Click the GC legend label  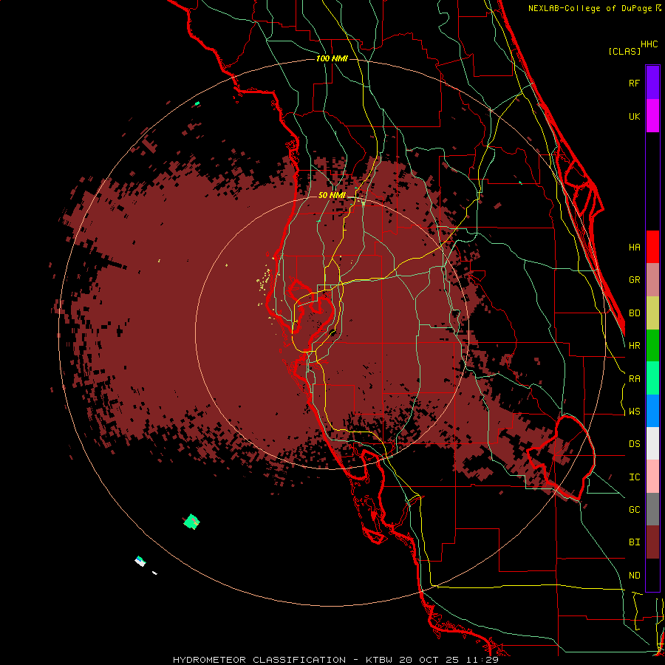point(635,510)
